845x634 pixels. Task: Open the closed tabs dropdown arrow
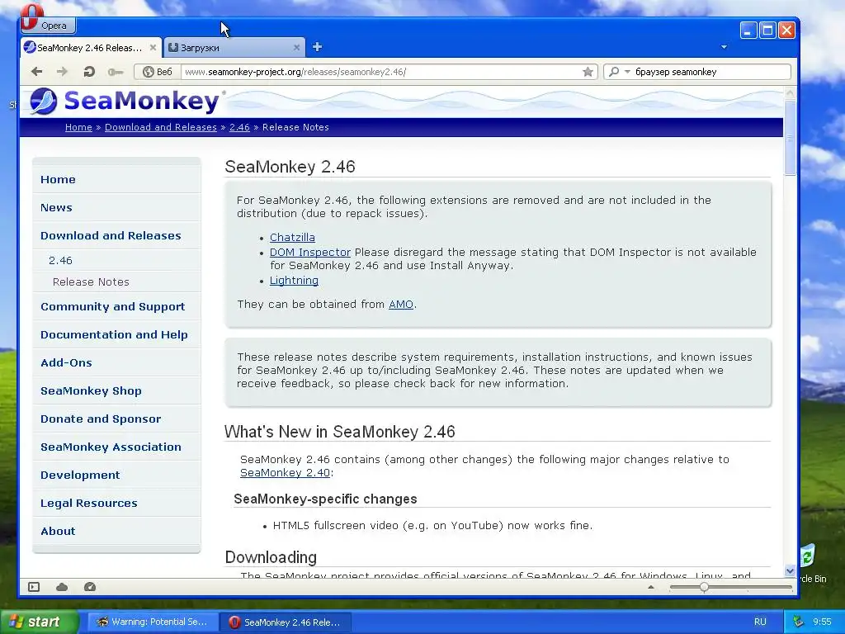724,47
